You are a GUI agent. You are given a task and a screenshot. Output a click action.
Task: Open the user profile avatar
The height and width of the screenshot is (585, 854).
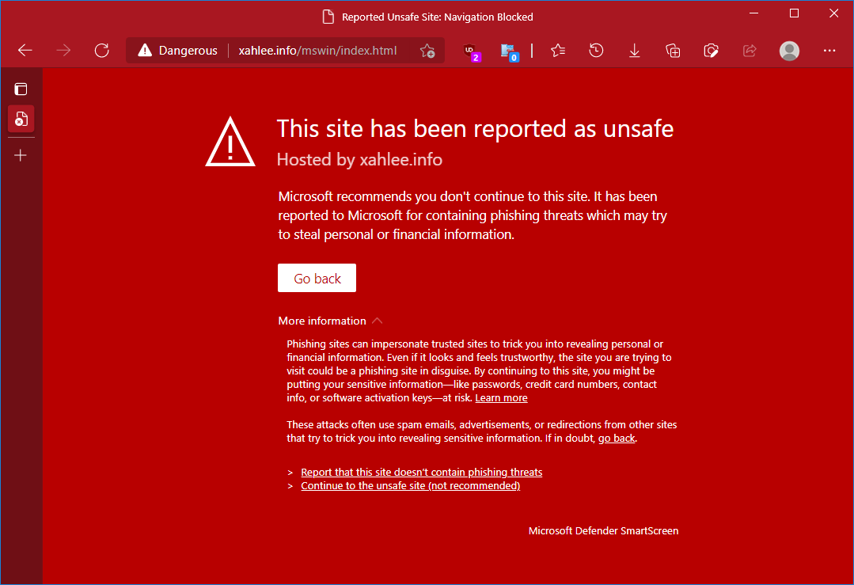[789, 51]
